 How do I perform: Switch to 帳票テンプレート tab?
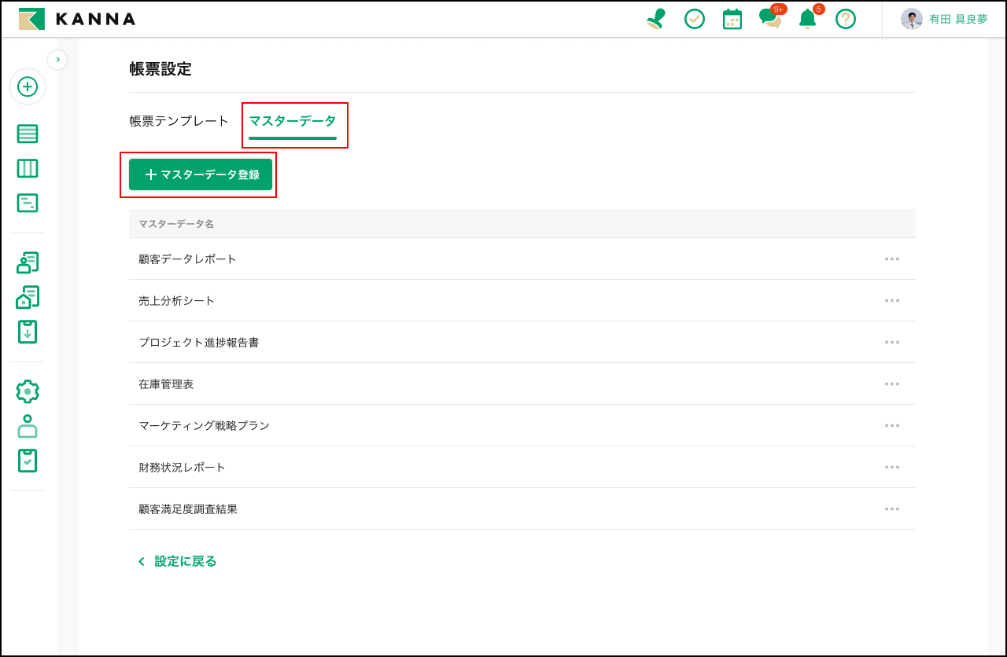tap(179, 121)
